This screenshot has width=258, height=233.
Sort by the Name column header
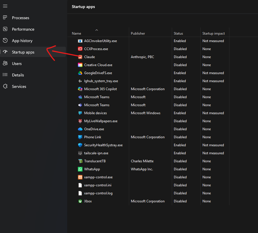(76, 33)
